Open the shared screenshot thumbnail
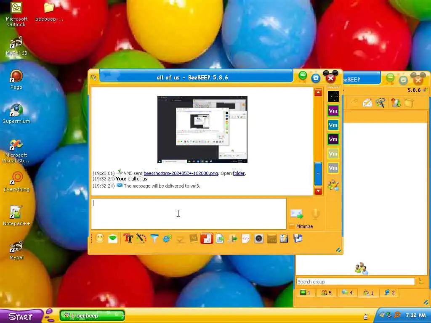431x323 pixels. [202, 130]
